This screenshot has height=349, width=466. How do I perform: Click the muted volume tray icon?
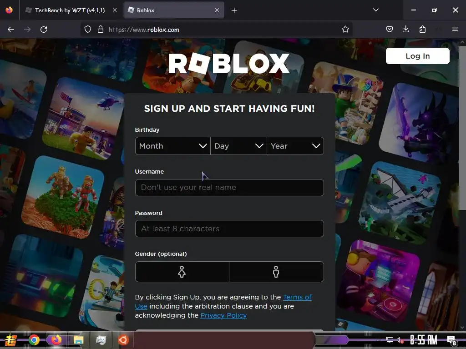click(400, 340)
